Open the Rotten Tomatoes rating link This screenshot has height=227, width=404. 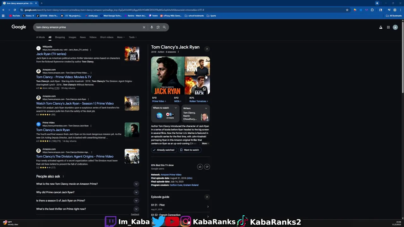199,101
